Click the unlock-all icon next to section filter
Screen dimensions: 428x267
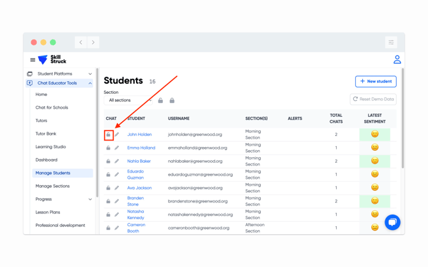[160, 100]
